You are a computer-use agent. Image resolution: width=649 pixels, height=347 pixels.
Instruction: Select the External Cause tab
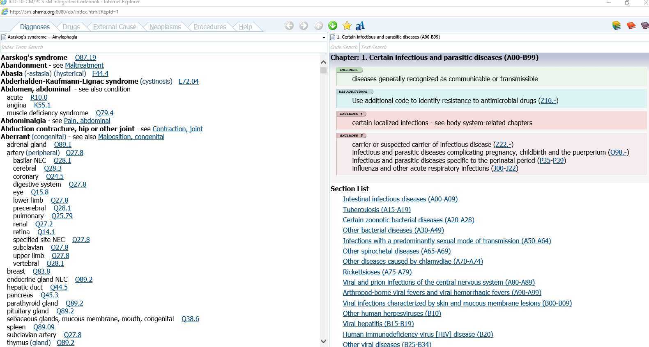click(x=115, y=27)
